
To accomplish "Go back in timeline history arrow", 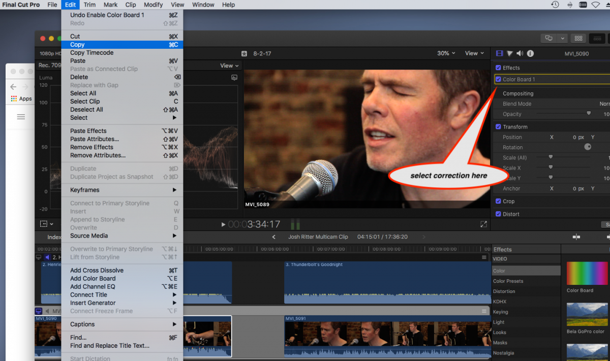I will [x=274, y=237].
